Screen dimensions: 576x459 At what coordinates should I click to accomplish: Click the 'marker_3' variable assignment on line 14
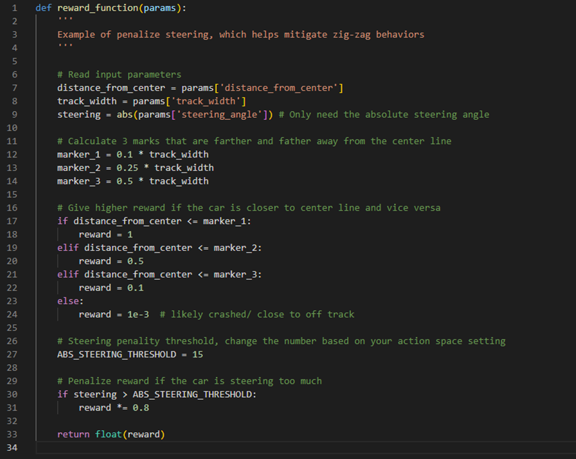79,181
